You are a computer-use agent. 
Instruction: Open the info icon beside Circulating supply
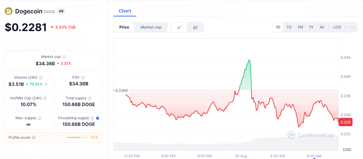pos(92,118)
